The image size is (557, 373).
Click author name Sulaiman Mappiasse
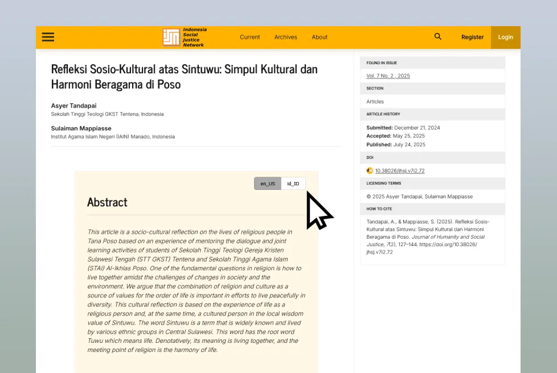pos(81,129)
